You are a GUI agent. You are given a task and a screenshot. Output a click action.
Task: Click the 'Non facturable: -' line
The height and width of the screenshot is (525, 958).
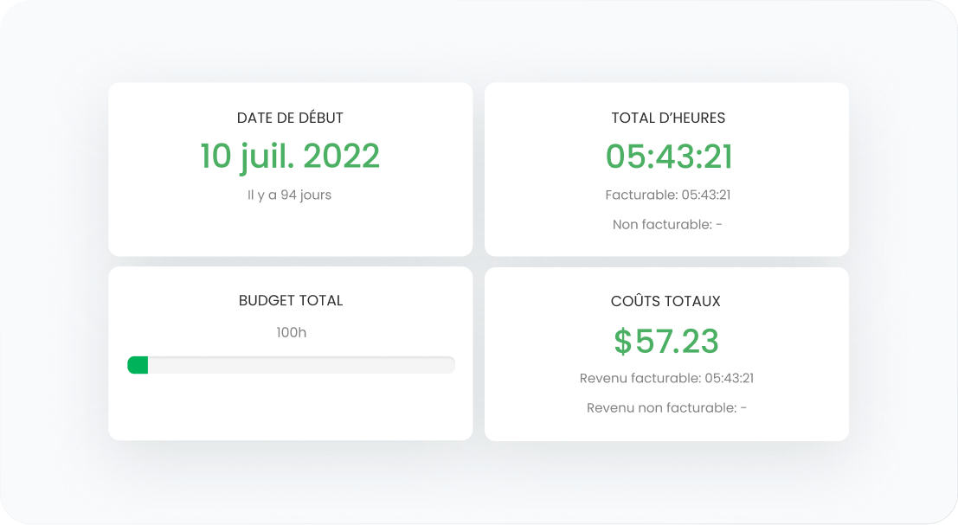point(667,225)
